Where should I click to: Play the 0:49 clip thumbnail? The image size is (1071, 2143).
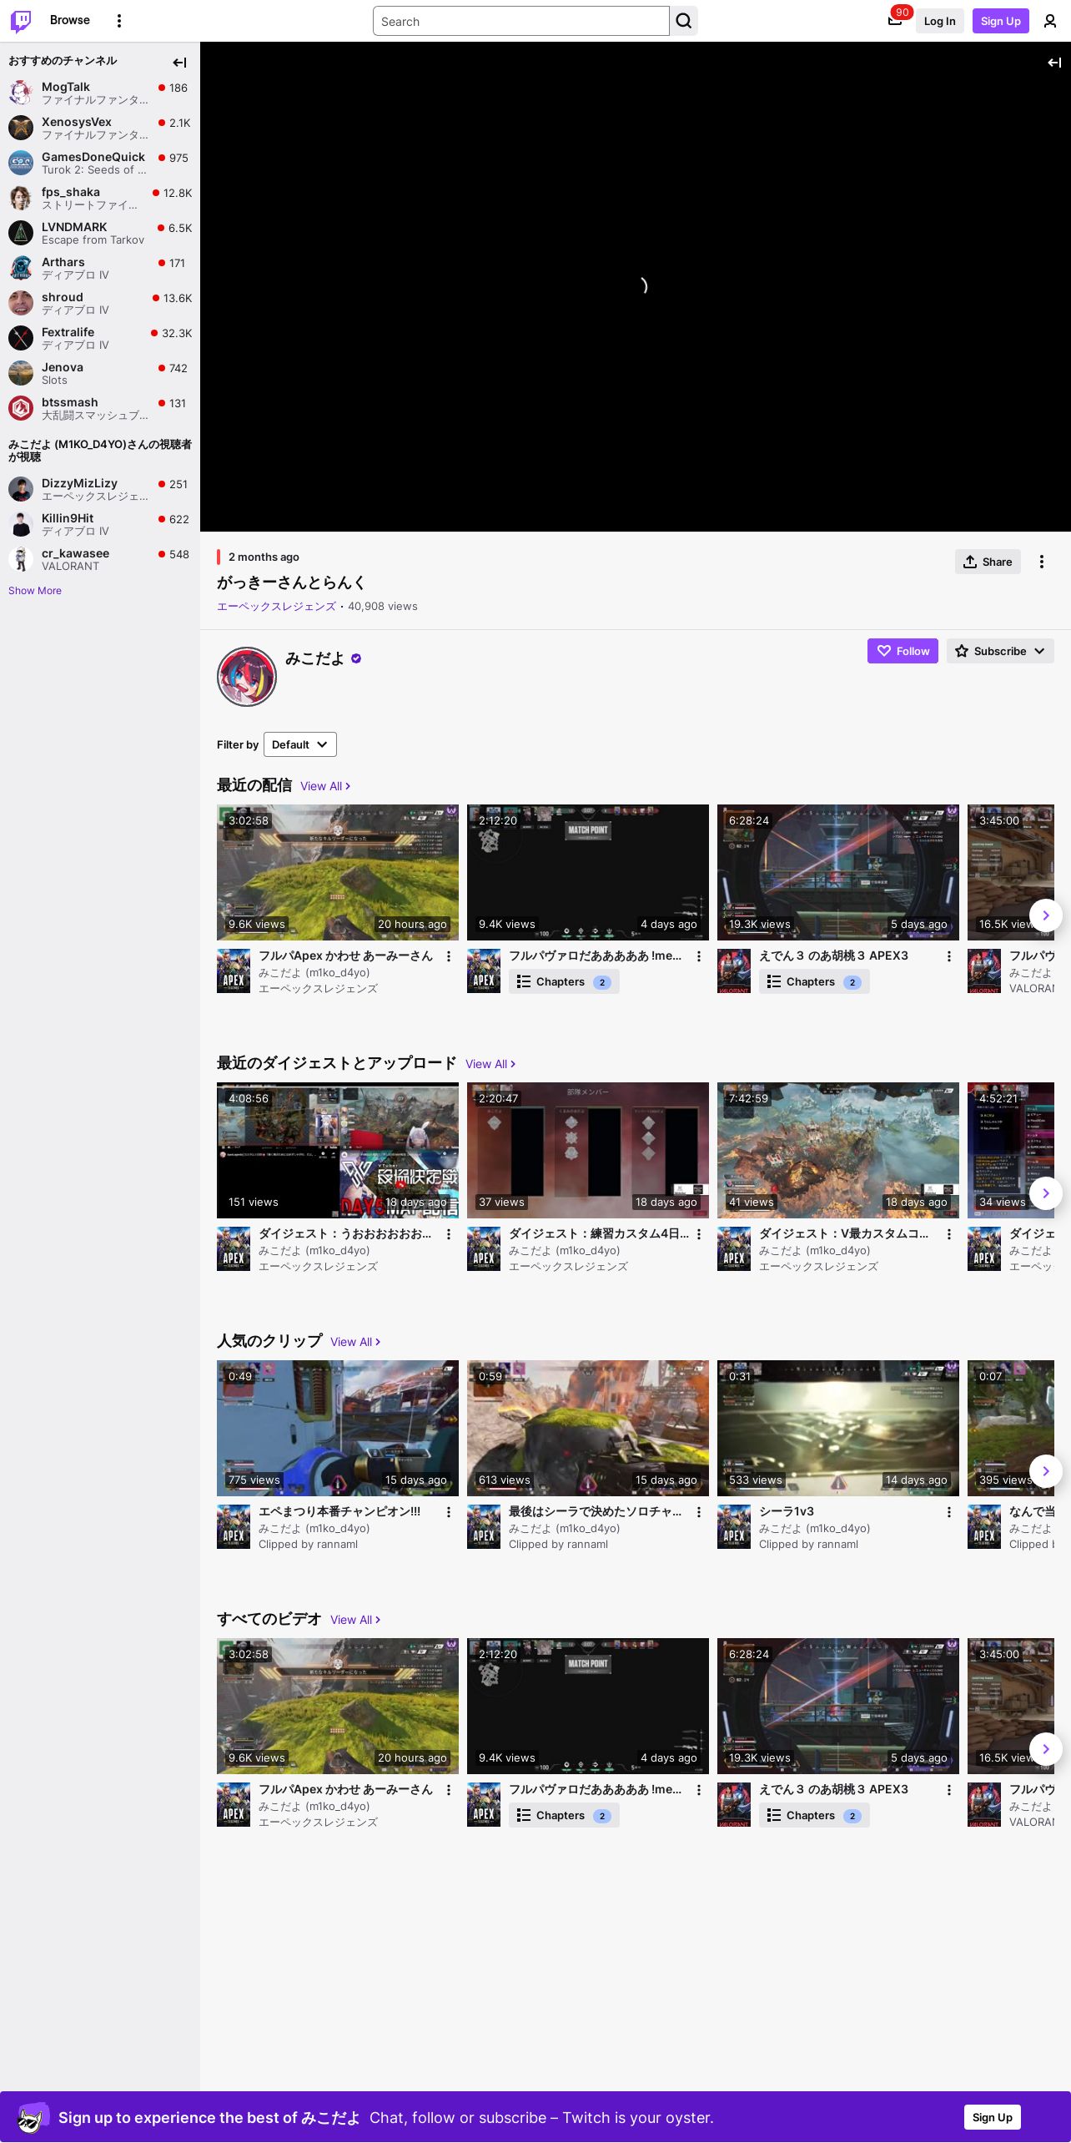[338, 1428]
